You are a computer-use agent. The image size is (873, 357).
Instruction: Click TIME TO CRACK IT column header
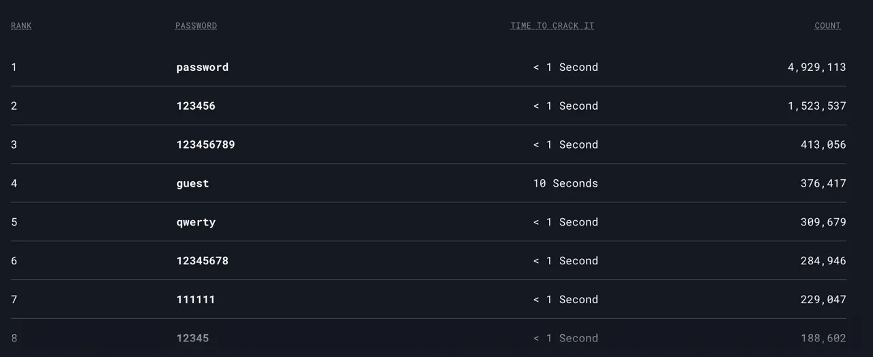[x=552, y=26]
